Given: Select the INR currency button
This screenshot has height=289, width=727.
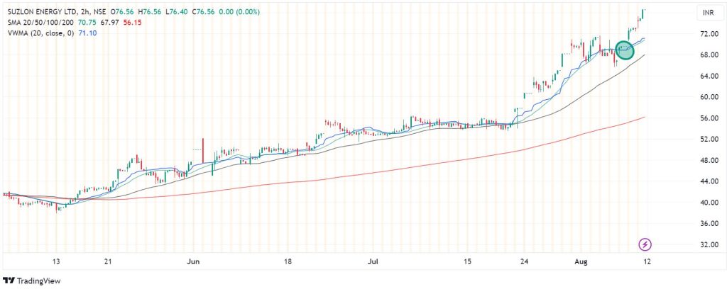Looking at the screenshot, I should [x=709, y=13].
